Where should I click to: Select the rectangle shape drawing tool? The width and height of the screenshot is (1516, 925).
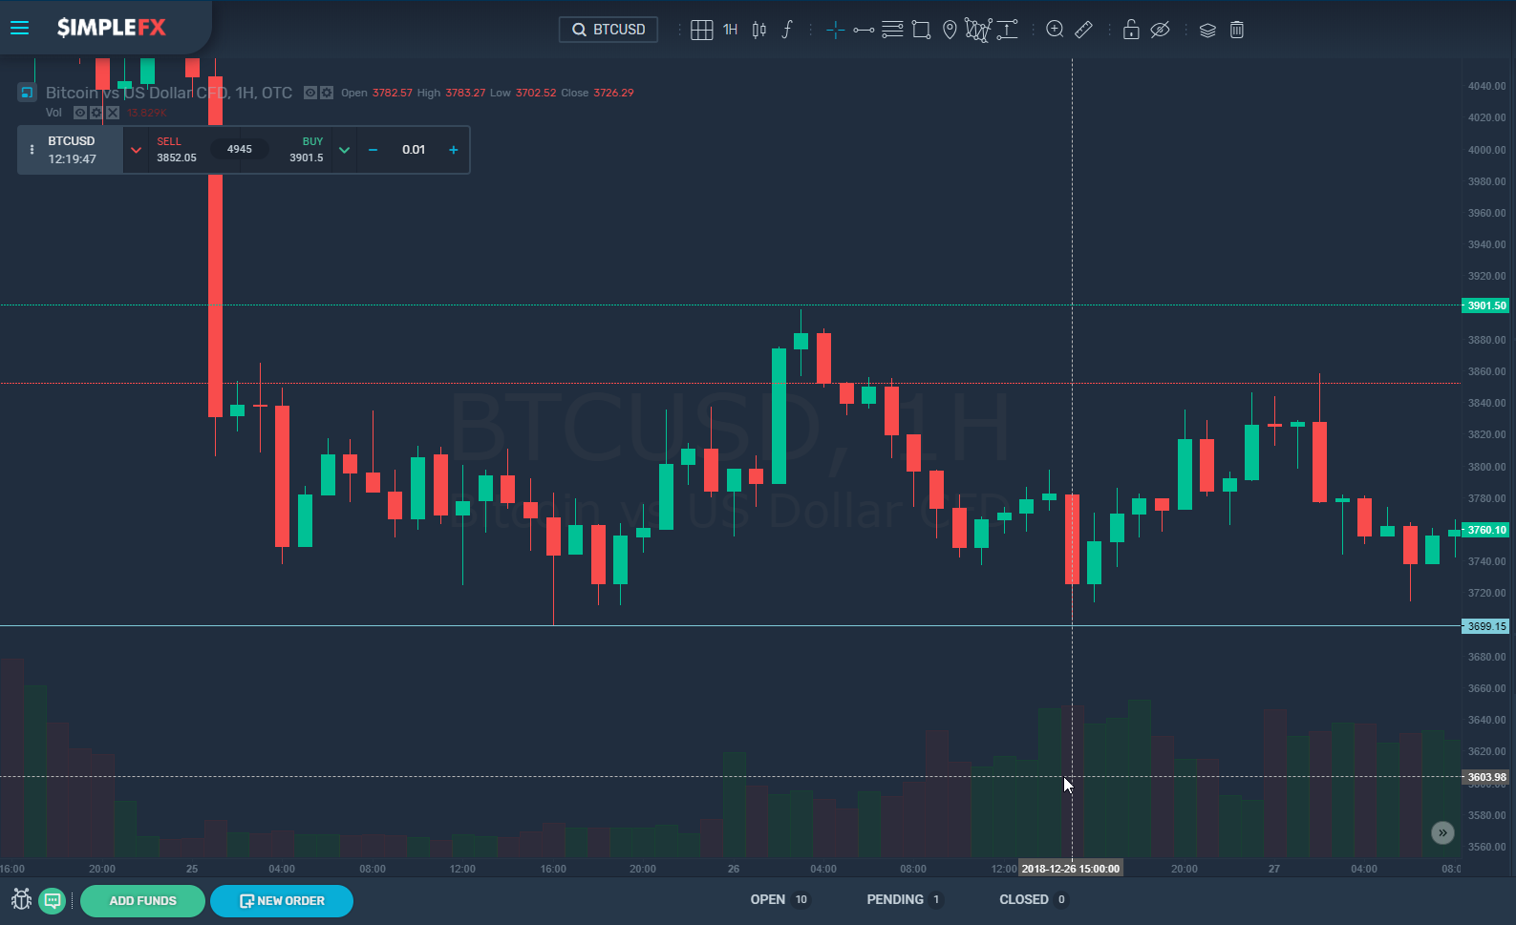pos(921,30)
